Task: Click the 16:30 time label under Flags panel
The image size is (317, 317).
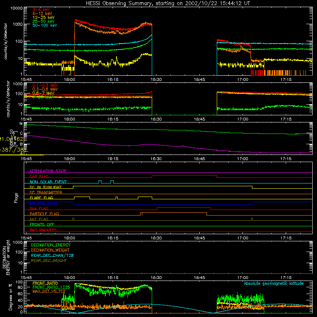Action: pyautogui.click(x=156, y=238)
